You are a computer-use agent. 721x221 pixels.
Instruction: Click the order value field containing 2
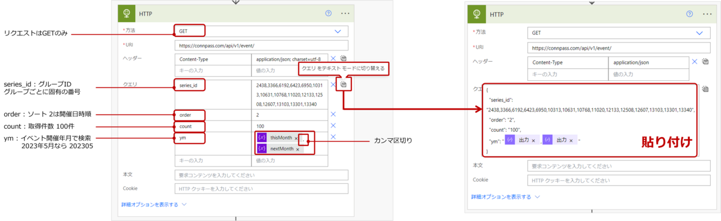coord(289,114)
